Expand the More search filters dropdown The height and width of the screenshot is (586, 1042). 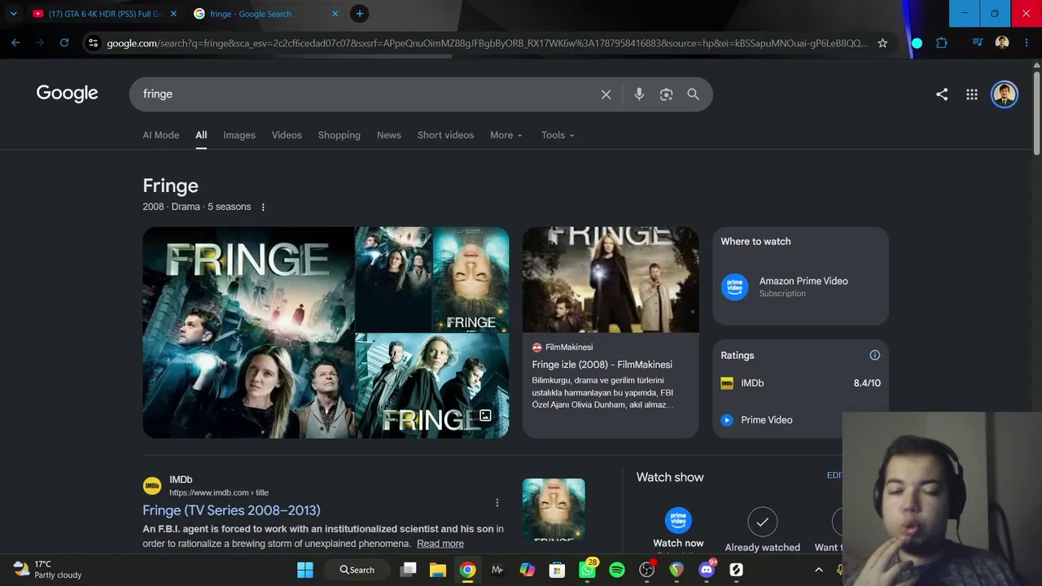tap(506, 135)
